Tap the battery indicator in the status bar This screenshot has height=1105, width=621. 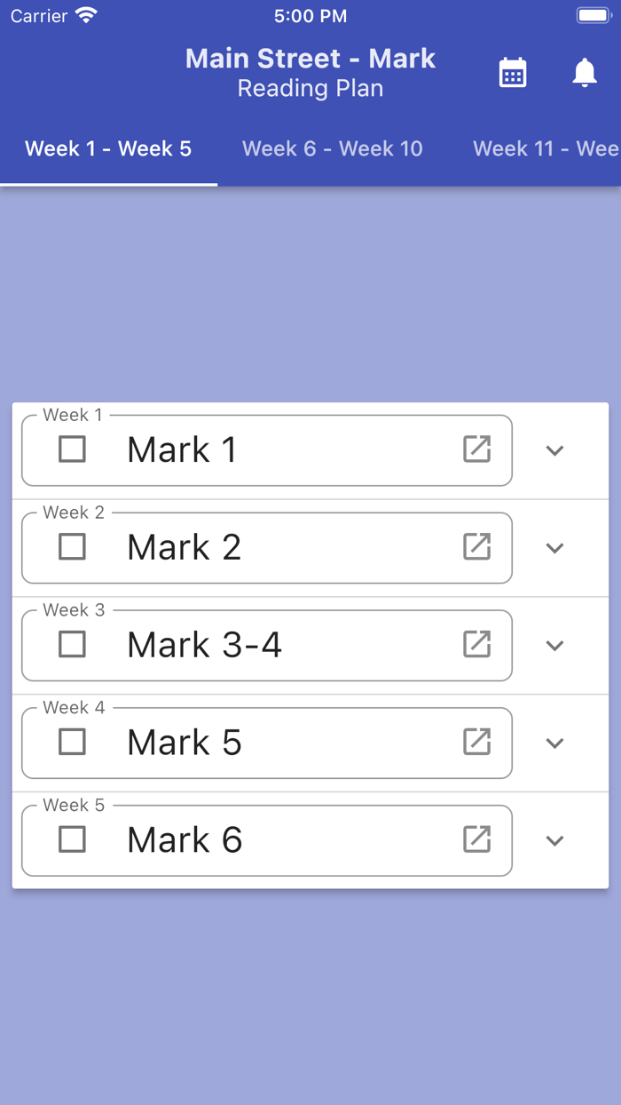click(x=593, y=14)
